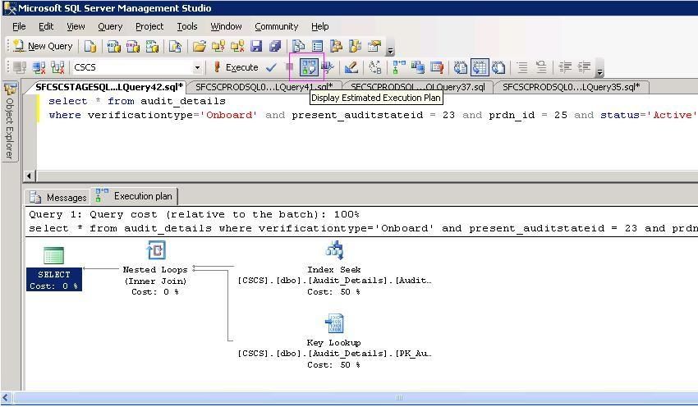Open the Project menu
Screen dimensions: 698x407
(x=149, y=27)
